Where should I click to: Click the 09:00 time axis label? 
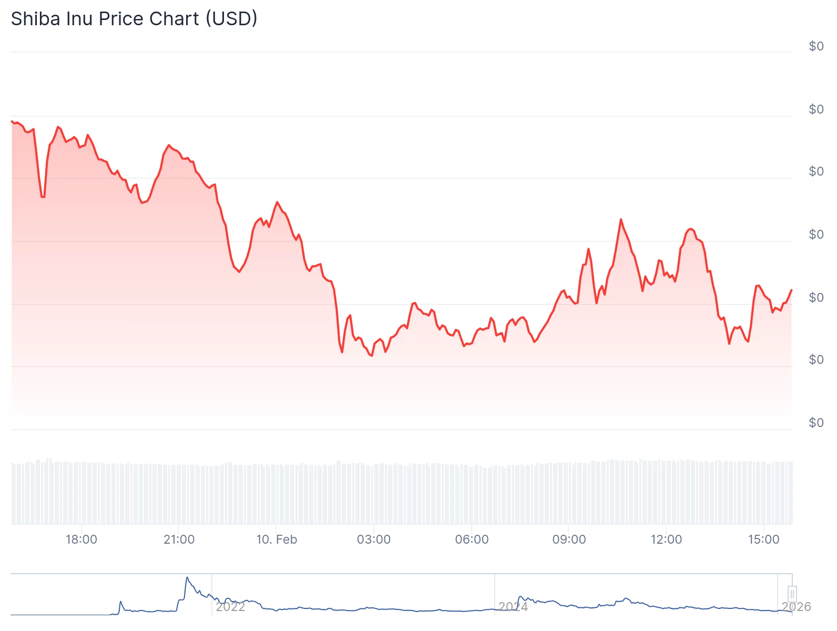[569, 540]
